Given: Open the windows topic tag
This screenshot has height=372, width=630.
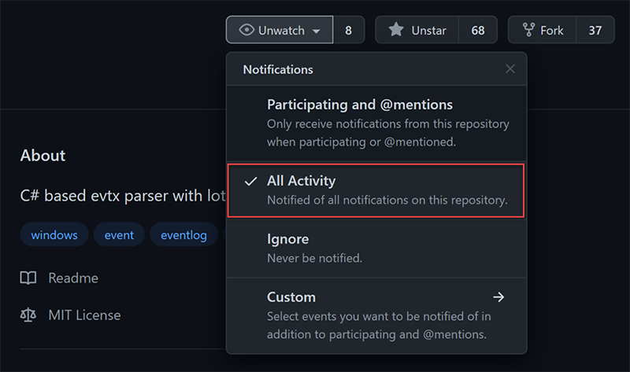Looking at the screenshot, I should point(54,234).
